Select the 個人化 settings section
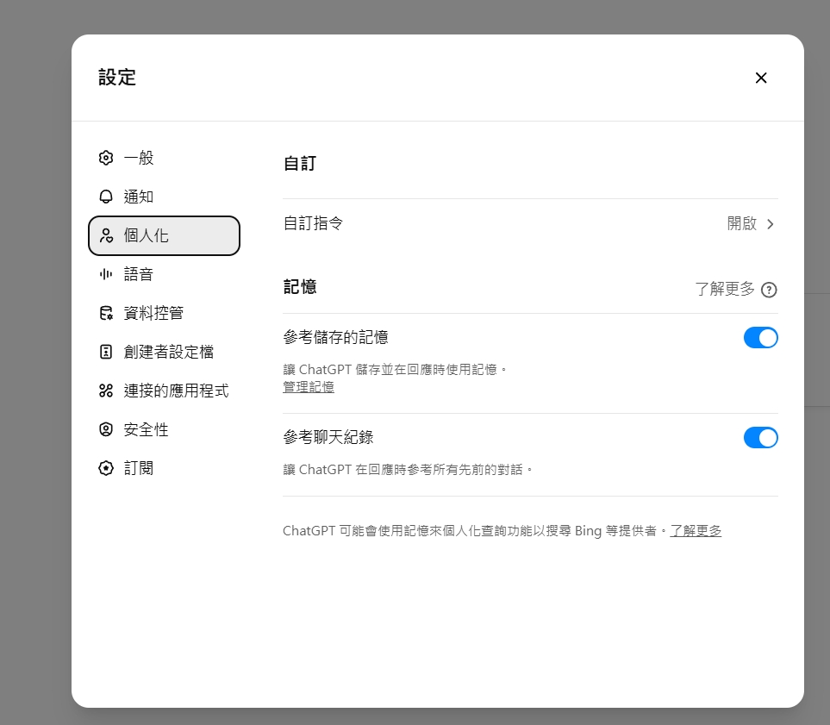Viewport: 830px width, 725px height. [164, 235]
